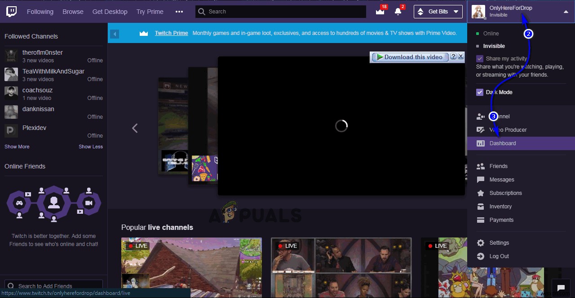This screenshot has width=575, height=298.
Task: Enable the Share my activity checkbox
Action: click(x=479, y=58)
